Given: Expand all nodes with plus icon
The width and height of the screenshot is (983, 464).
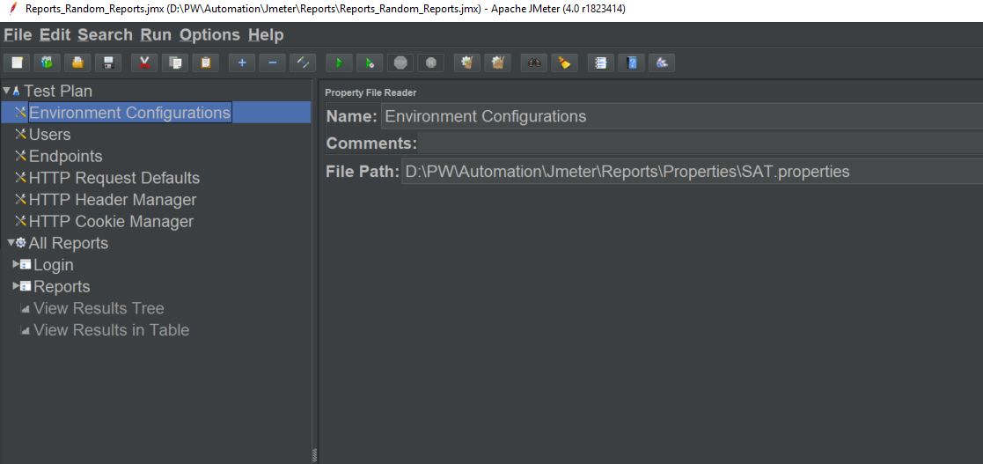Looking at the screenshot, I should coord(242,63).
